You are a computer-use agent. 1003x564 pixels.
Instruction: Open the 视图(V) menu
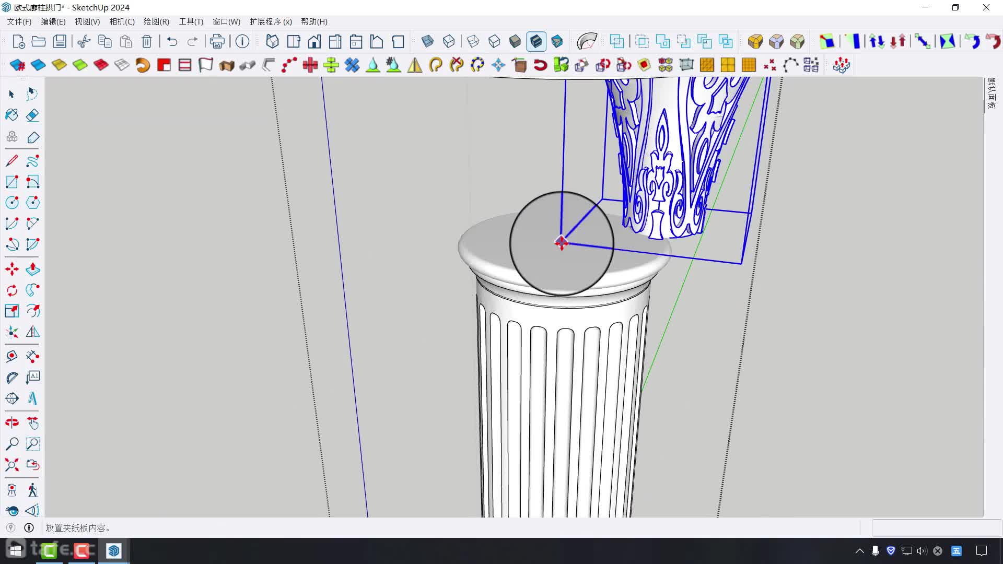click(87, 21)
